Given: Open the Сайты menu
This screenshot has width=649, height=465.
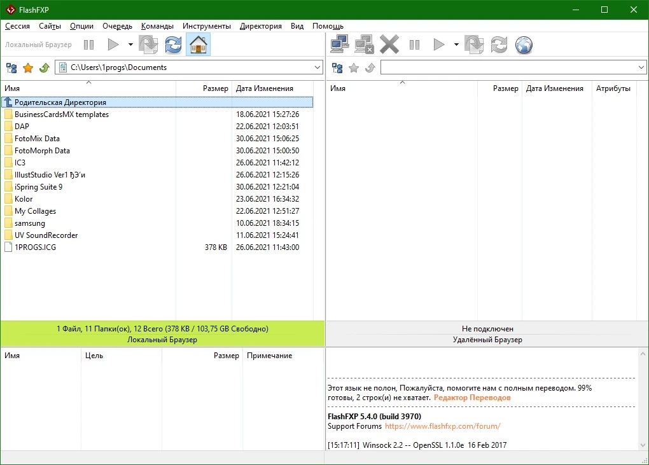Looking at the screenshot, I should click(50, 26).
